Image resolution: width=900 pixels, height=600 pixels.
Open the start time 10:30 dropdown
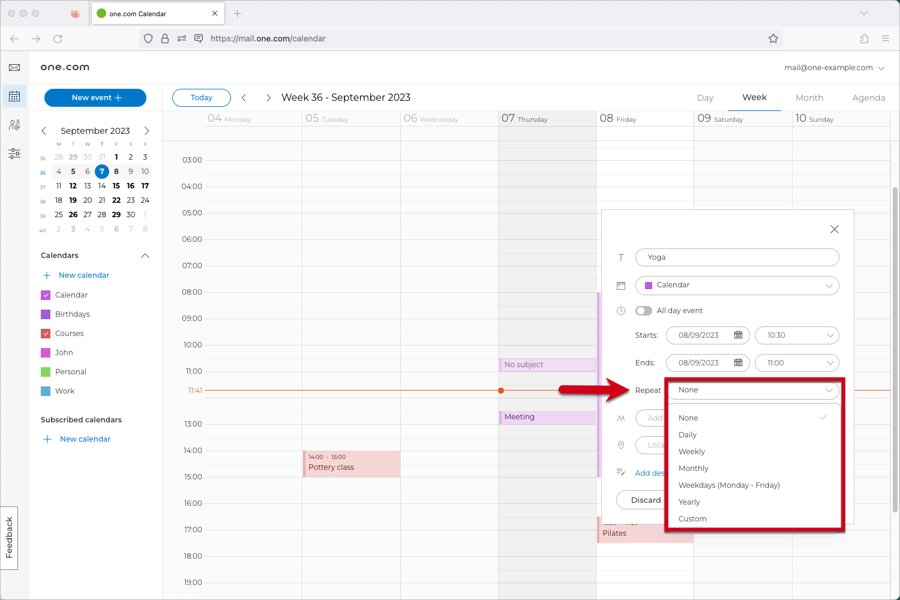[796, 335]
